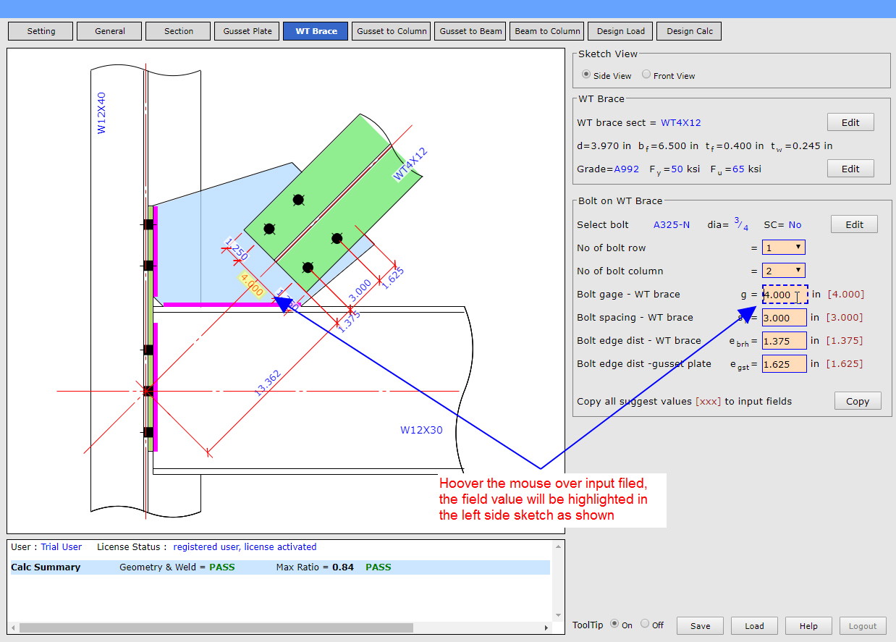Click Copy to apply suggested values
Viewport: 896px width, 642px height.
(857, 400)
